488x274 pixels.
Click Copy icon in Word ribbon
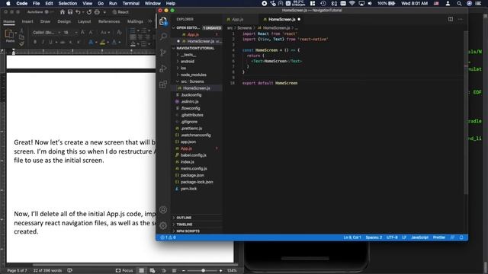21,37
